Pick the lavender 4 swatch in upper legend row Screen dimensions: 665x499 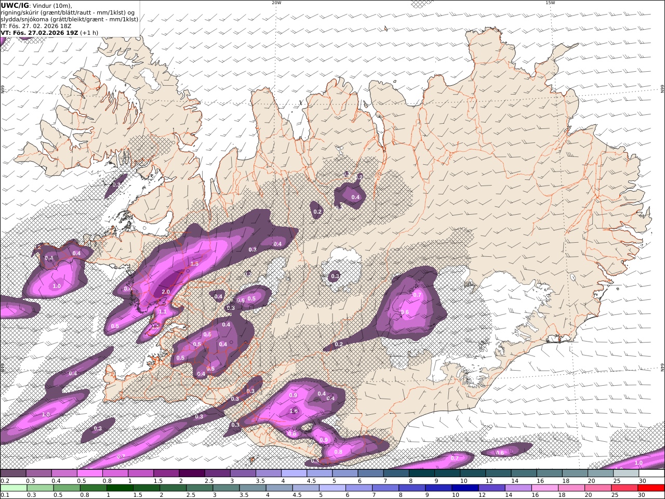tap(294, 474)
